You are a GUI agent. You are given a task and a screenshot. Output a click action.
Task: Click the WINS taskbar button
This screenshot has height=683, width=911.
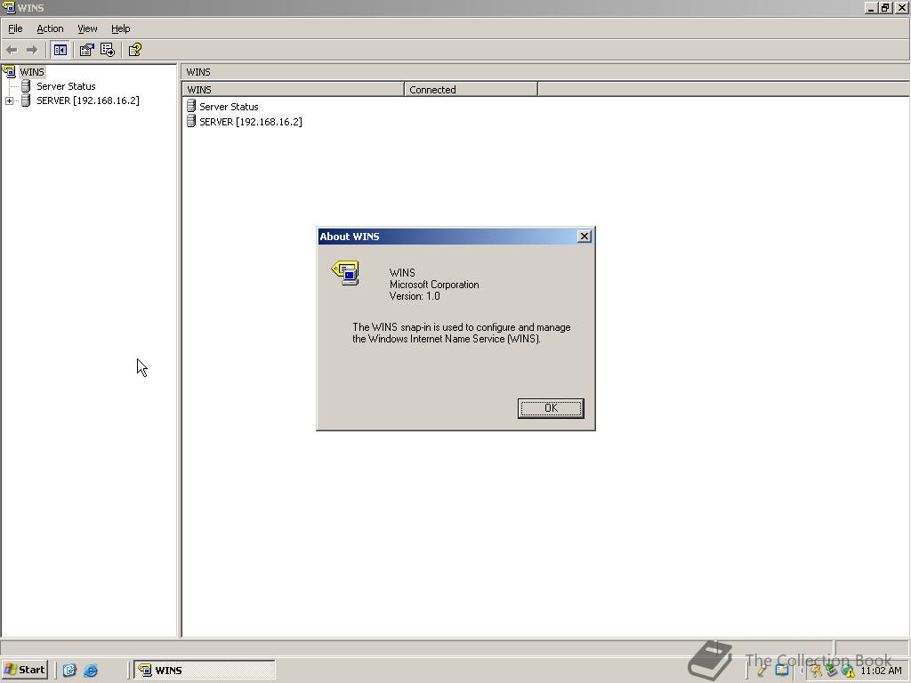pos(205,670)
